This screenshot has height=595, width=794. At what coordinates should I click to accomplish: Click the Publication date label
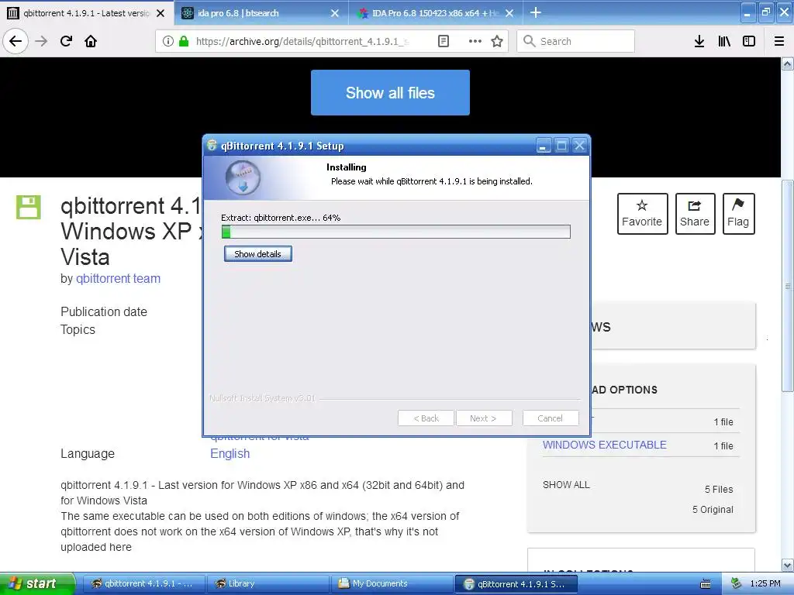104,311
